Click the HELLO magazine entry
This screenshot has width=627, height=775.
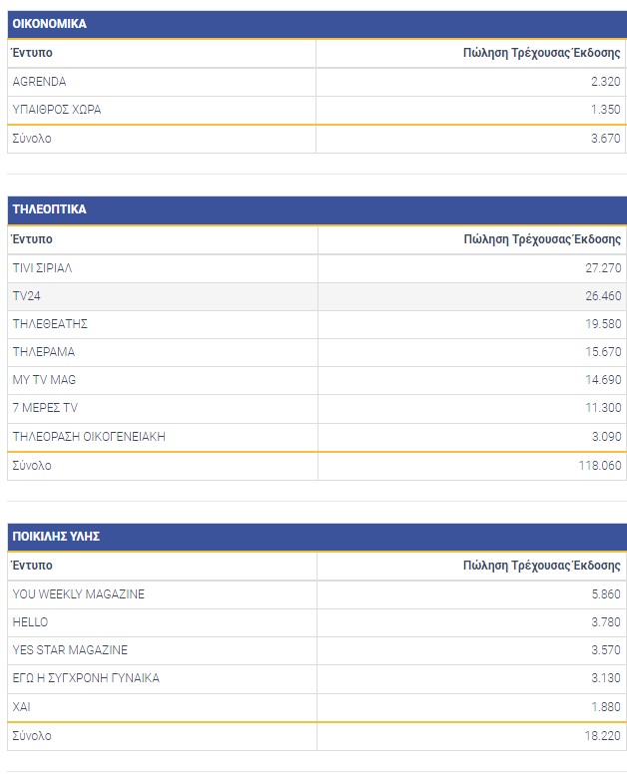(31, 622)
